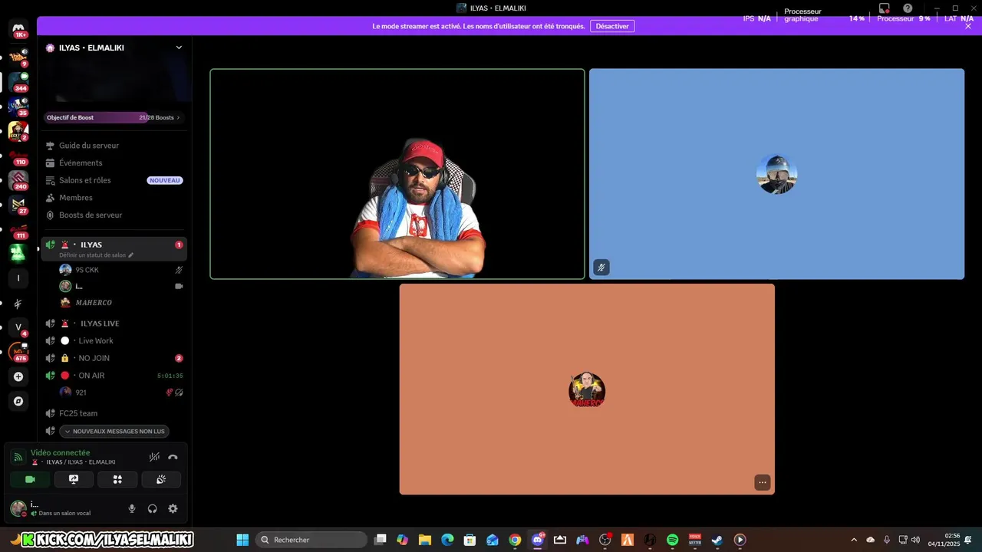Screen dimensions: 982x552
Task: Open Boosts de serveur
Action: pos(114,215)
